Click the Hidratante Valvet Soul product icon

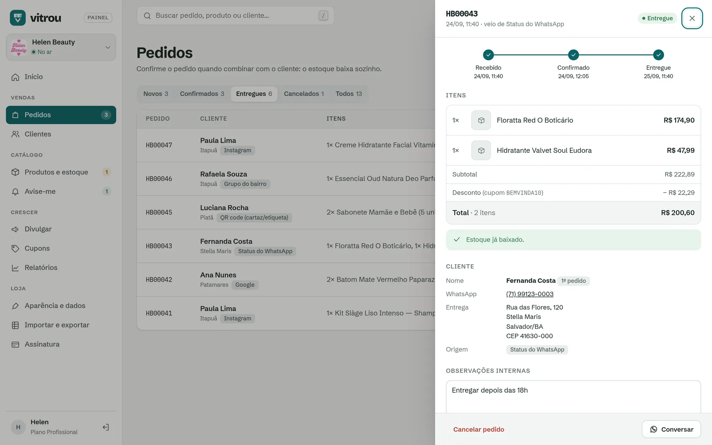481,150
